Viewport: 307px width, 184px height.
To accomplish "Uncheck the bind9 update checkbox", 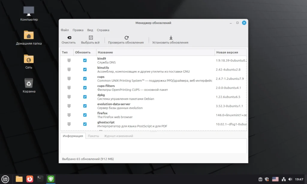I will point(85,60).
